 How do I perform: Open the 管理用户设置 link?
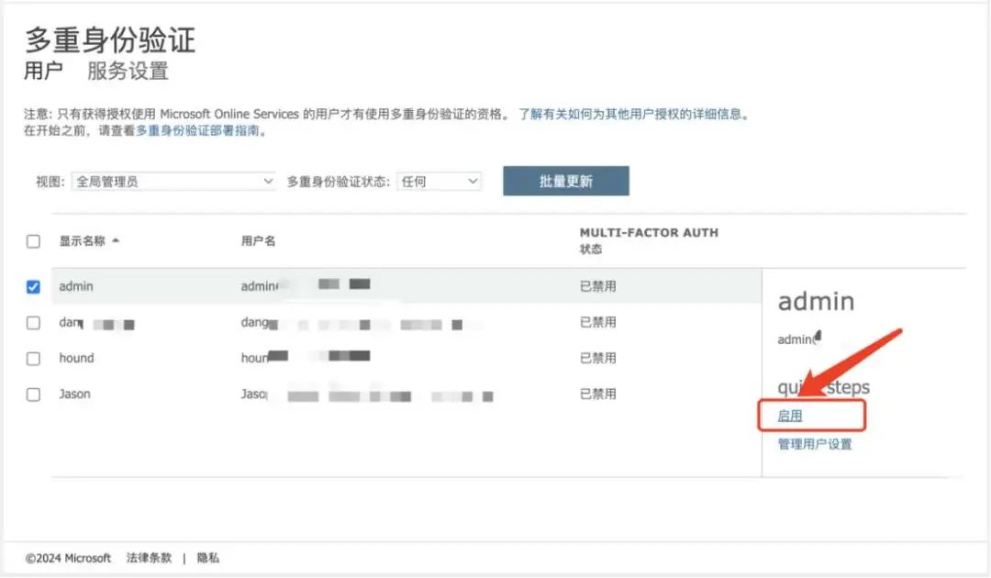815,444
